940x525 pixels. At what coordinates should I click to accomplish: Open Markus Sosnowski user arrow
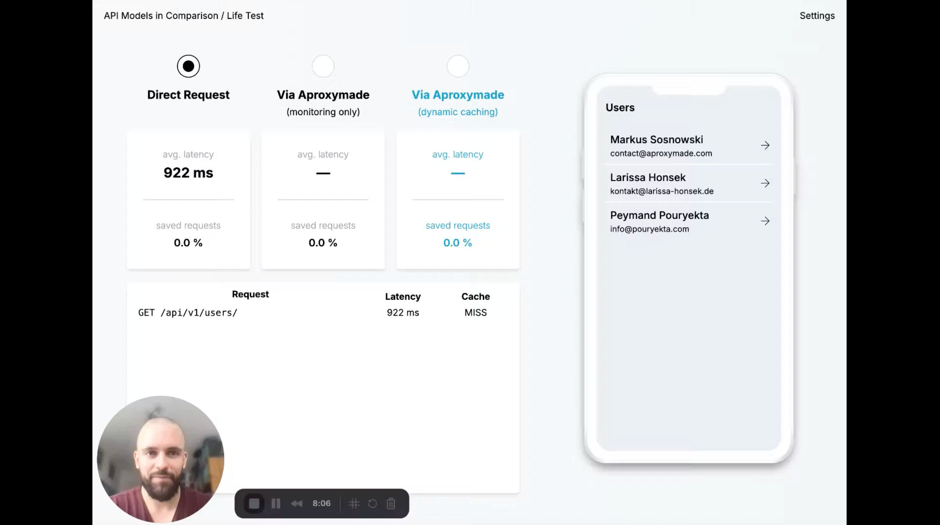coord(765,145)
